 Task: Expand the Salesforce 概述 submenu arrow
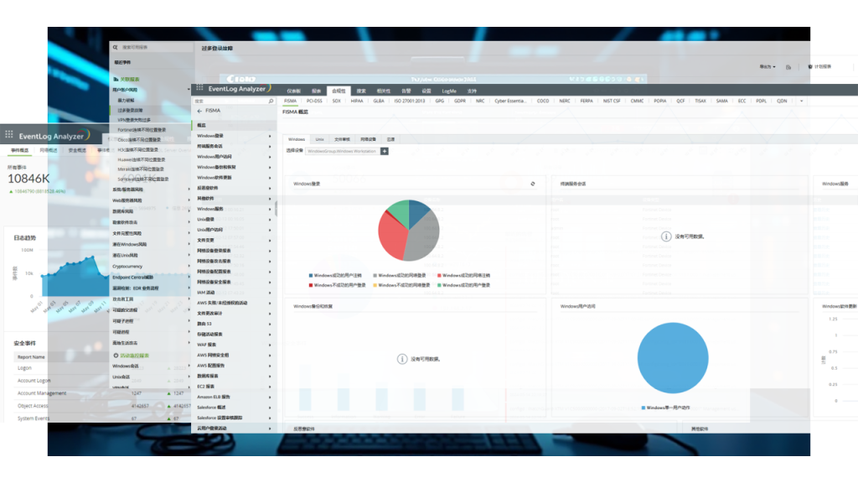[x=270, y=408]
